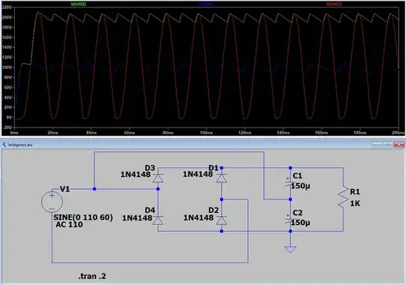Click the C2 reference designator label
406x285 pixels.
298,213
